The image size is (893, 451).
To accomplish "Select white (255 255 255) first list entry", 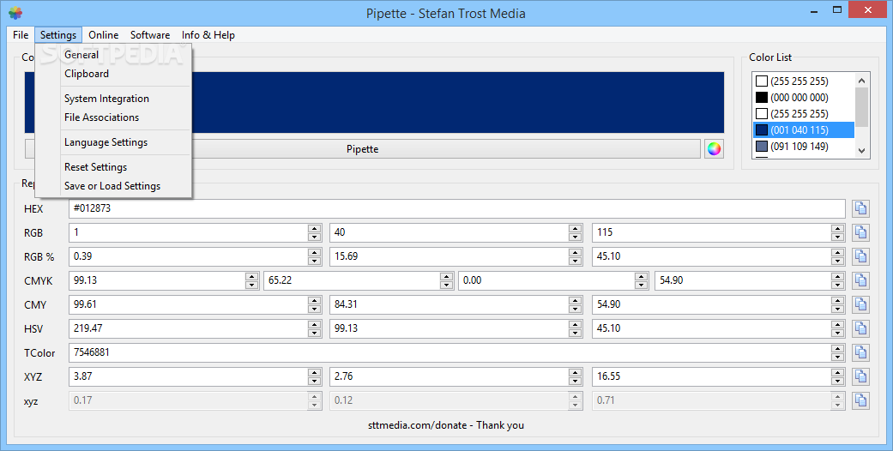I will coord(804,81).
